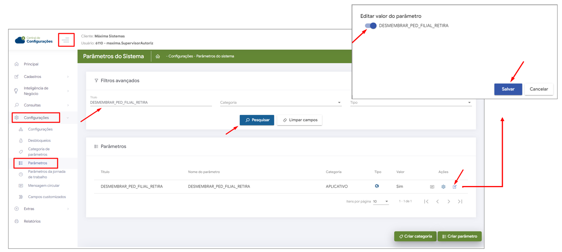Go to next page arrow
This screenshot has height=252, width=562.
coord(448,201)
